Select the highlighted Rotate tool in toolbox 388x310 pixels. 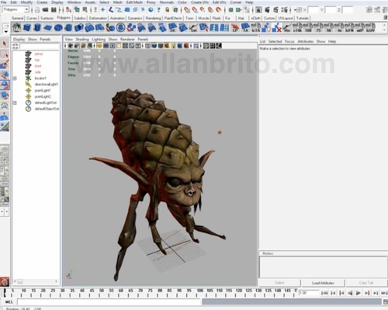5,85
